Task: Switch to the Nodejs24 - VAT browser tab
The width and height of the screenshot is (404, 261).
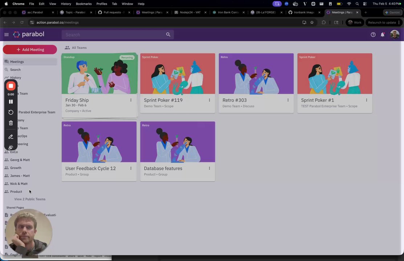Action: coord(190,12)
